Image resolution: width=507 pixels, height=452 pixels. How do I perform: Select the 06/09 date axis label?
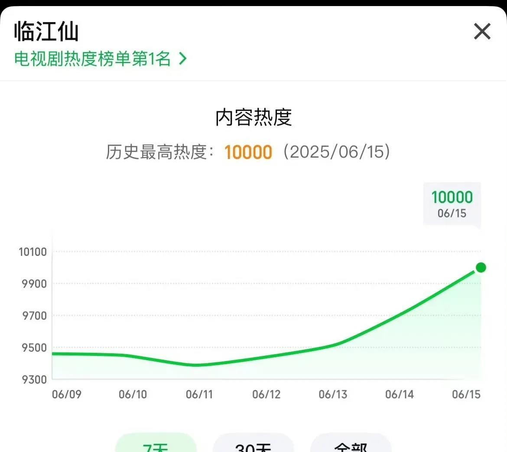tap(67, 394)
